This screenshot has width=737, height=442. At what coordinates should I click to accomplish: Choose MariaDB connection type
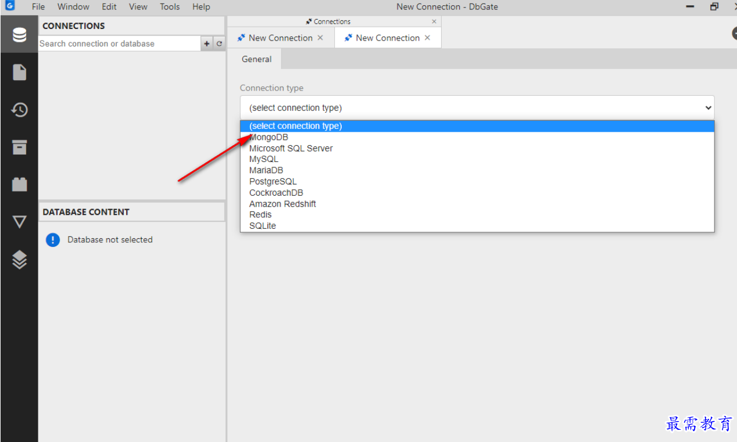477,170
